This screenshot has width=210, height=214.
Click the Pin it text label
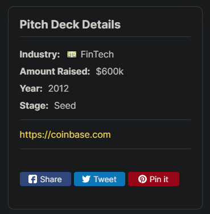(159, 179)
